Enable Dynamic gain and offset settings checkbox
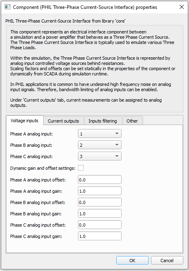The image size is (189, 271). pos(81,168)
